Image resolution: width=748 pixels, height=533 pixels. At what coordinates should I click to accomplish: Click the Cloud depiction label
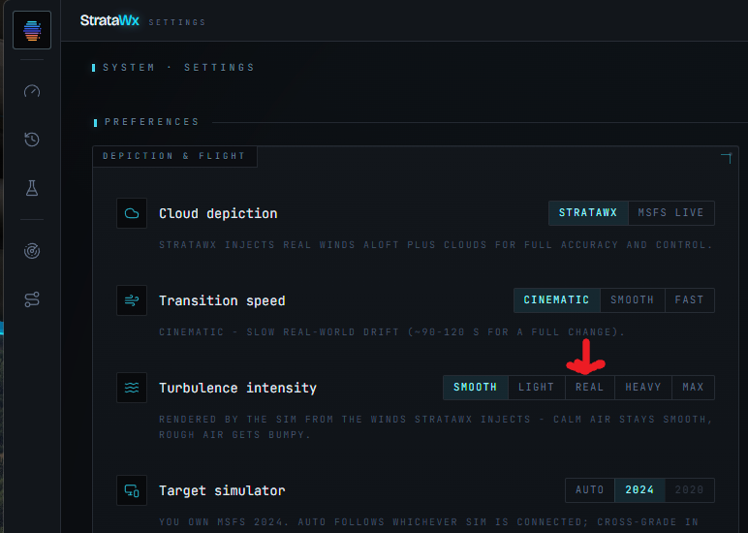click(x=218, y=213)
